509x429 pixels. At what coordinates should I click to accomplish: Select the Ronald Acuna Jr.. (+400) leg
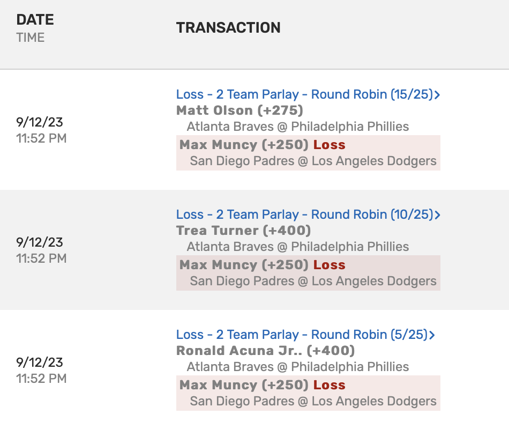(x=265, y=351)
